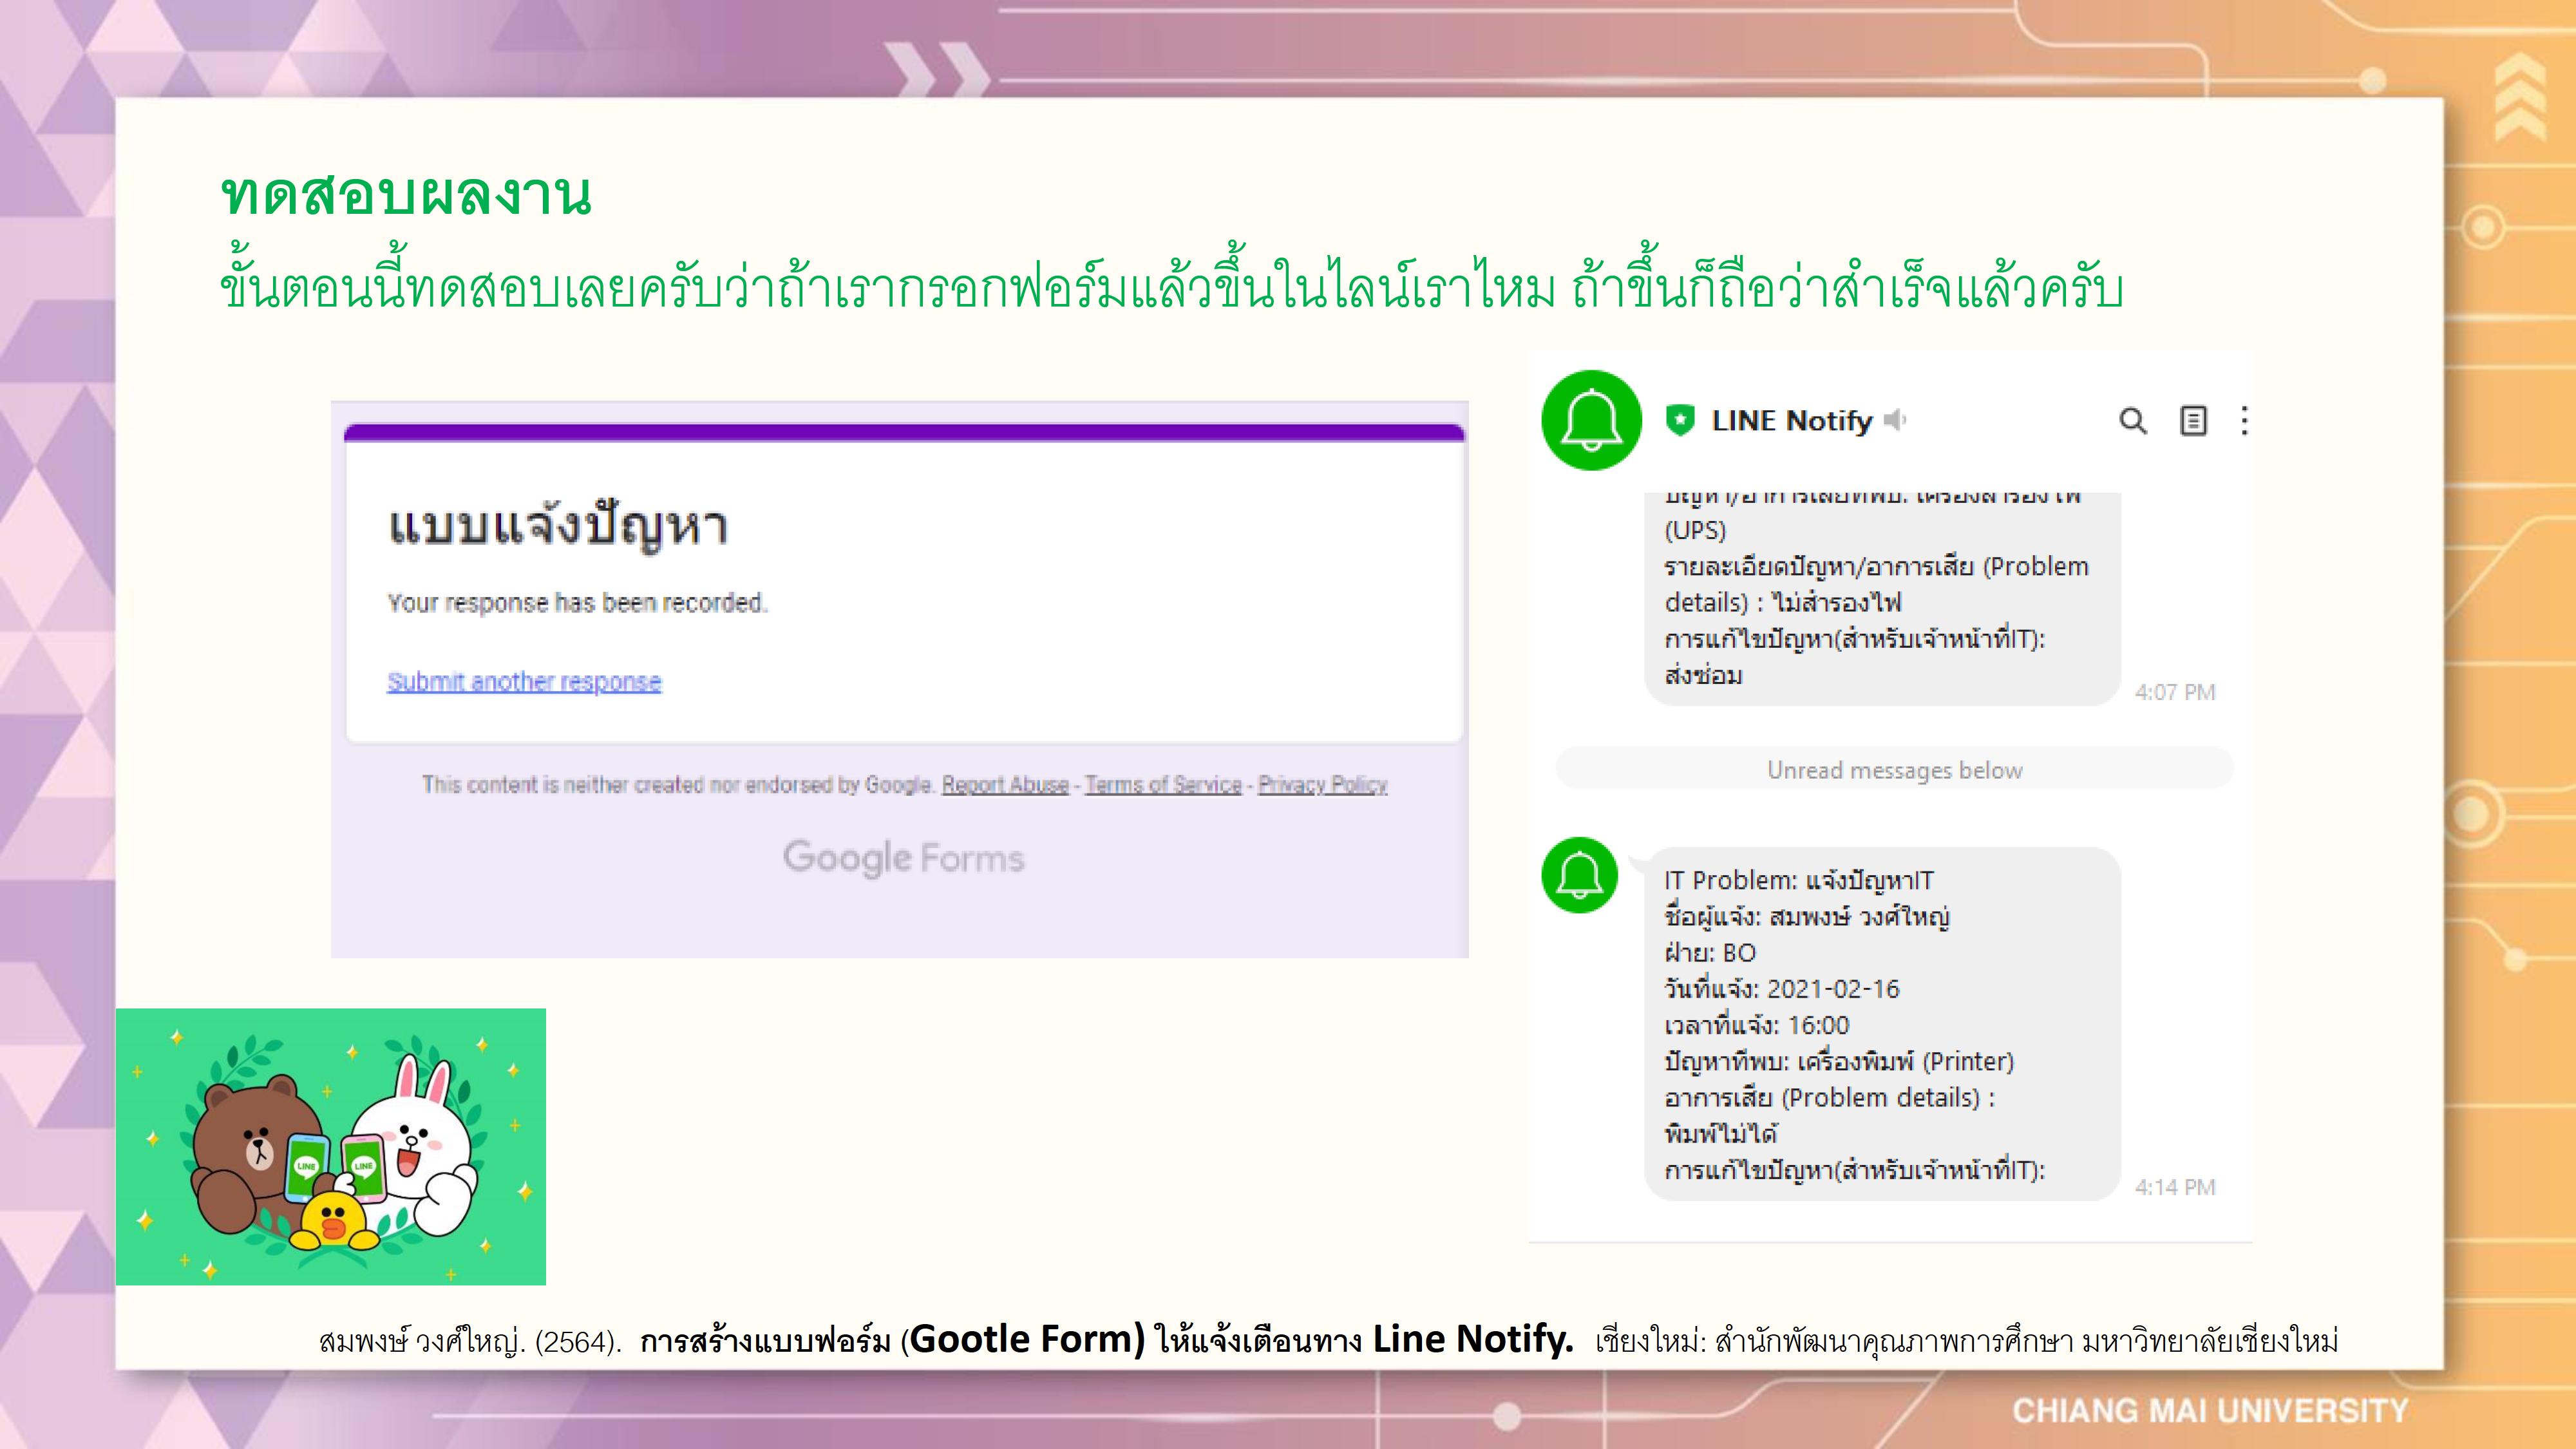
Task: Open the notes icon in LINE chat header
Action: coord(2192,421)
